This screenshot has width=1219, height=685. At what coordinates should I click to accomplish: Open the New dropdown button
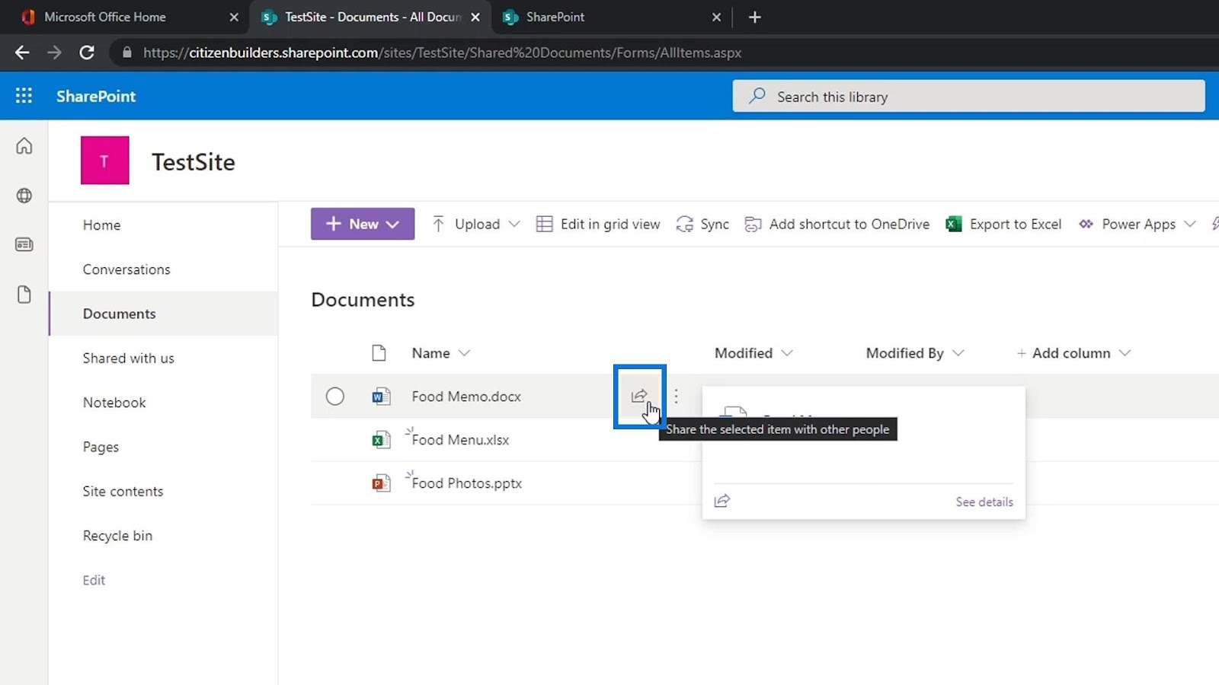(363, 224)
